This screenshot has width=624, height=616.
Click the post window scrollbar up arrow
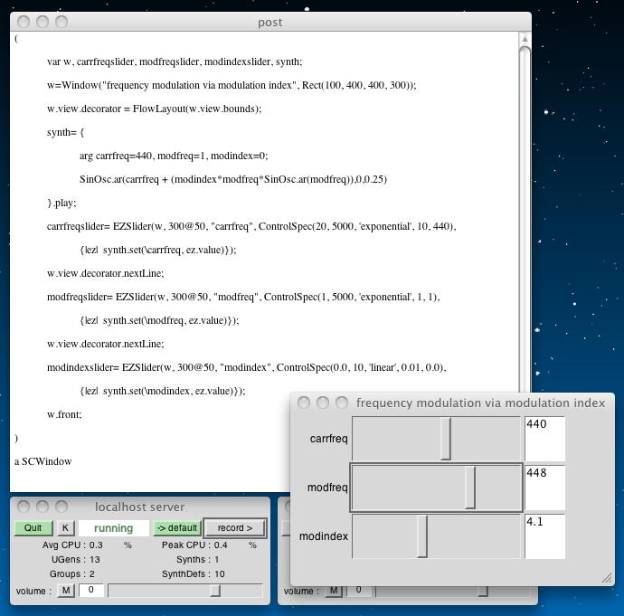[x=525, y=39]
